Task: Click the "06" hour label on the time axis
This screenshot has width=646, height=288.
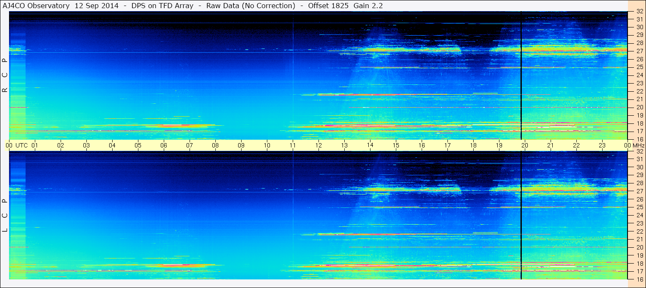Action: (x=164, y=145)
